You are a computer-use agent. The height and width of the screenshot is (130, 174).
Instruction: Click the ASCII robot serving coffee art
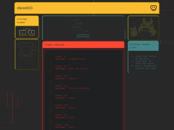point(79,27)
